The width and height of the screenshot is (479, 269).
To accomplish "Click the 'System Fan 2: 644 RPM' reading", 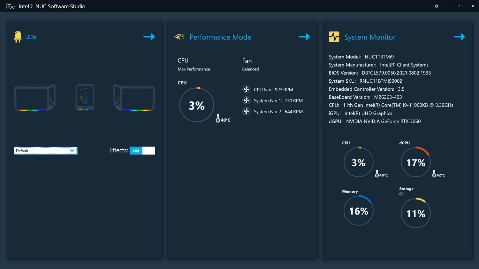I will coord(278,112).
